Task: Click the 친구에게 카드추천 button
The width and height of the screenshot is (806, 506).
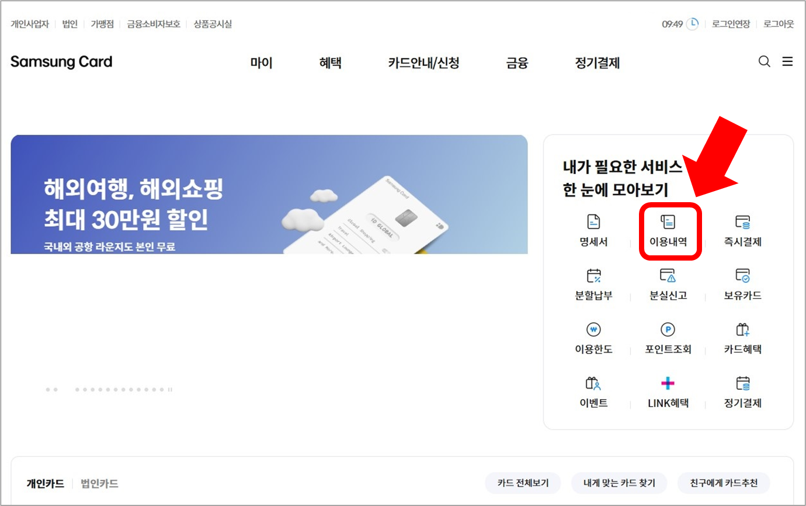Action: pyautogui.click(x=724, y=483)
